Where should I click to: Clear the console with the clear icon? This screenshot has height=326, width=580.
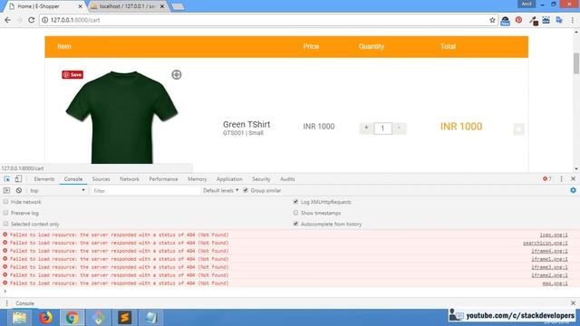click(19, 190)
